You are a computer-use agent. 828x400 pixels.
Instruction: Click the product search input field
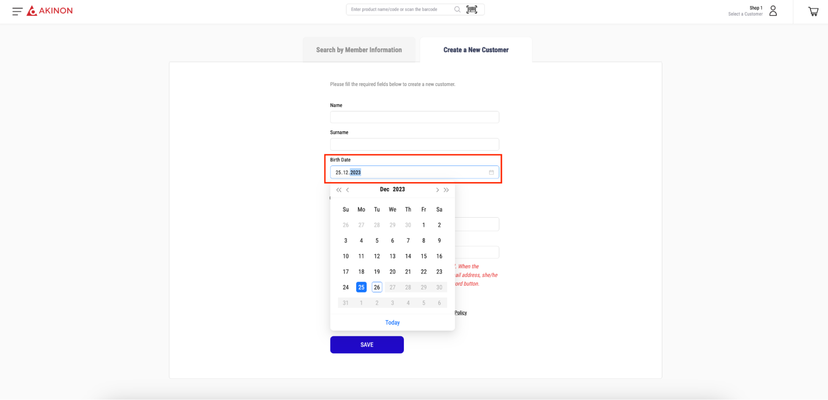(400, 10)
